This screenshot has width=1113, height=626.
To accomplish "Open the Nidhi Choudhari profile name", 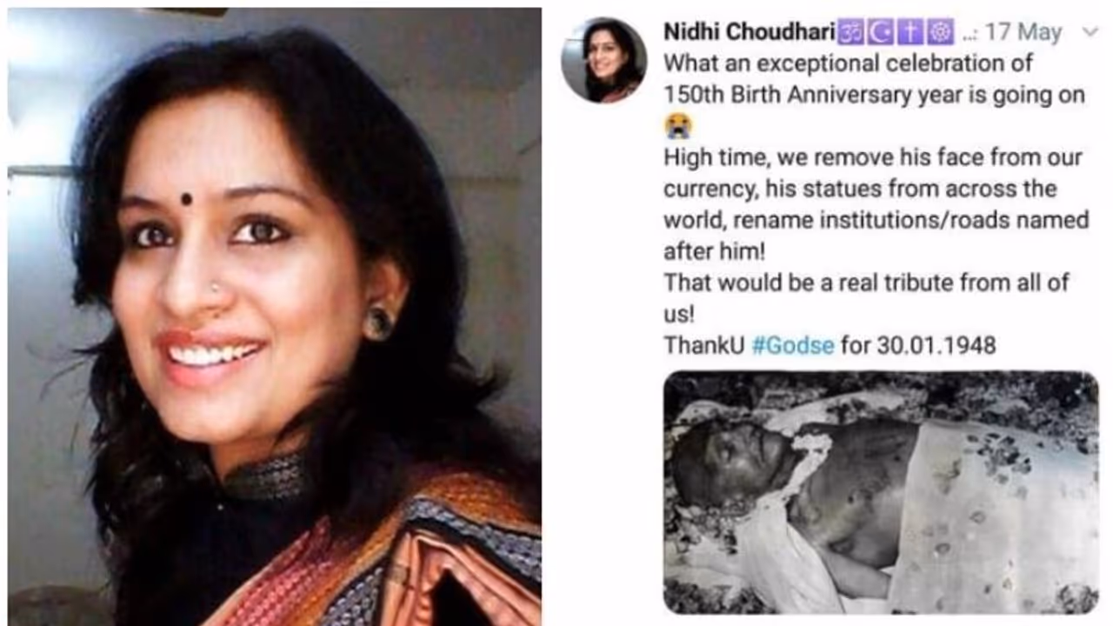I will click(x=750, y=32).
